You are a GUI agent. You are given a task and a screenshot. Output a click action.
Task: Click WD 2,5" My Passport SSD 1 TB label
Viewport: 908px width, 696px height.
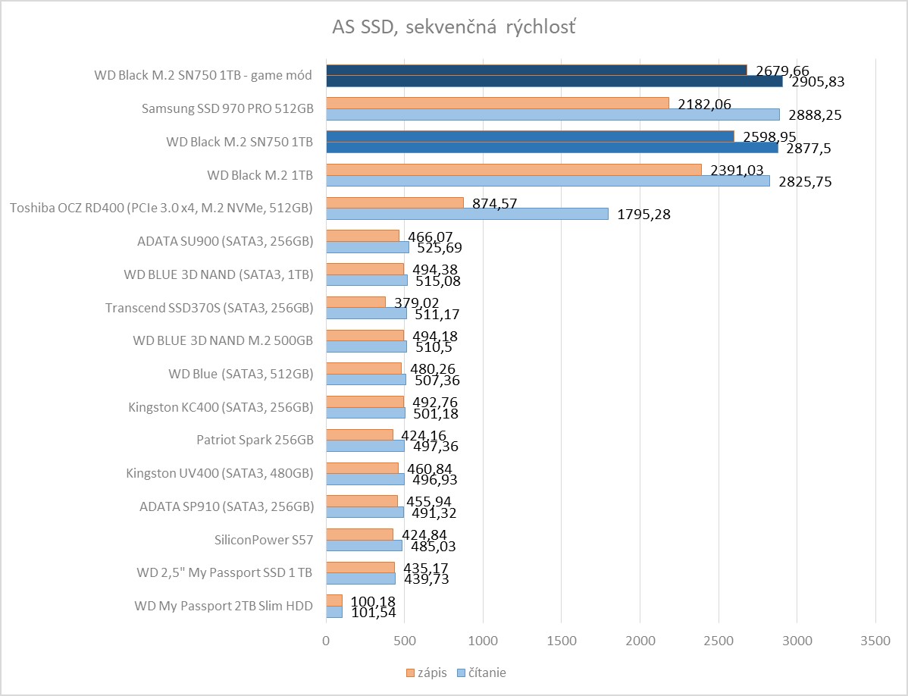[x=224, y=572]
